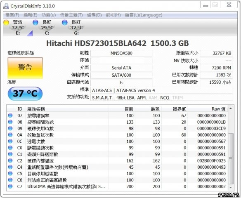The image size is (241, 198).
Task: Select the 搜尋錯誤率 attribute row
Action: click(x=117, y=115)
